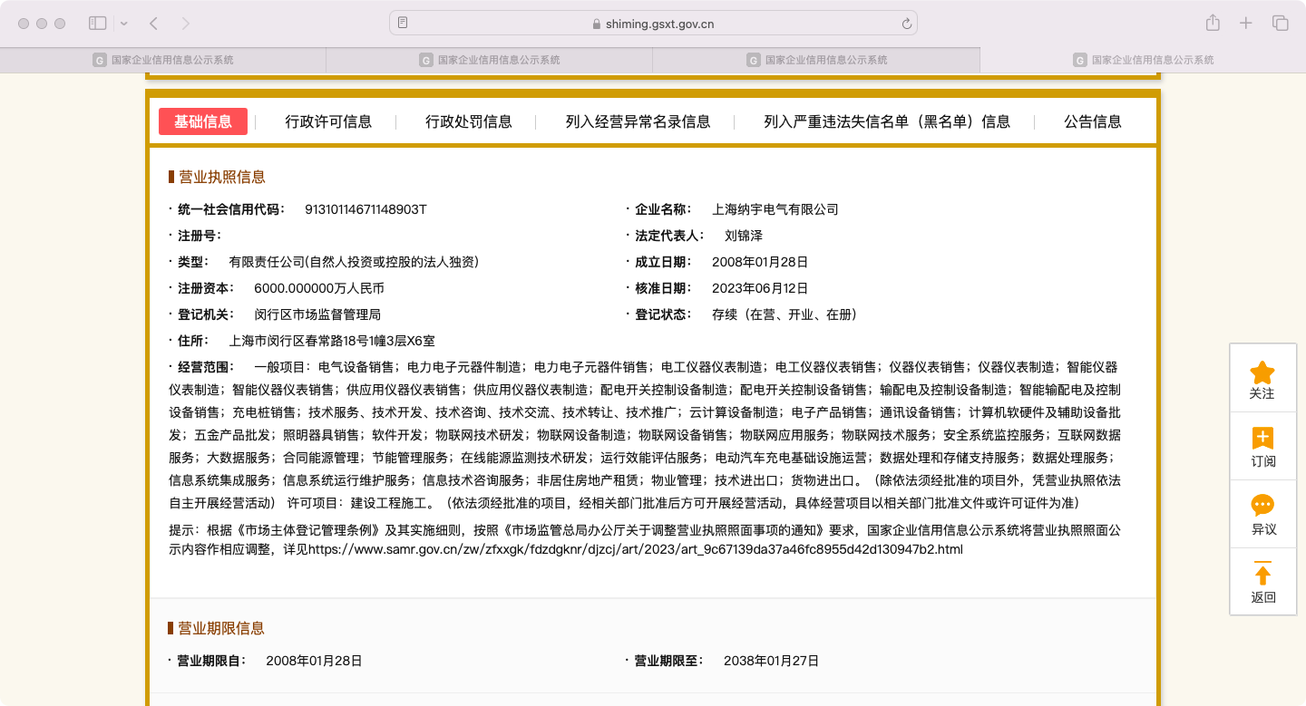Click registration authority 闵行区市场监督管理局
The width and height of the screenshot is (1306, 706).
(x=317, y=314)
